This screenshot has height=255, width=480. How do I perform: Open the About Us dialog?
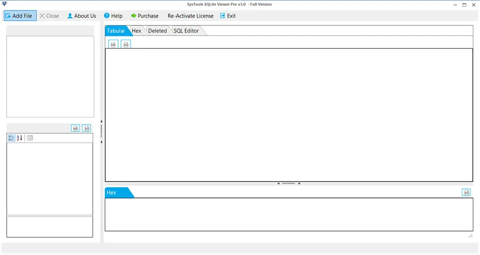(x=82, y=16)
